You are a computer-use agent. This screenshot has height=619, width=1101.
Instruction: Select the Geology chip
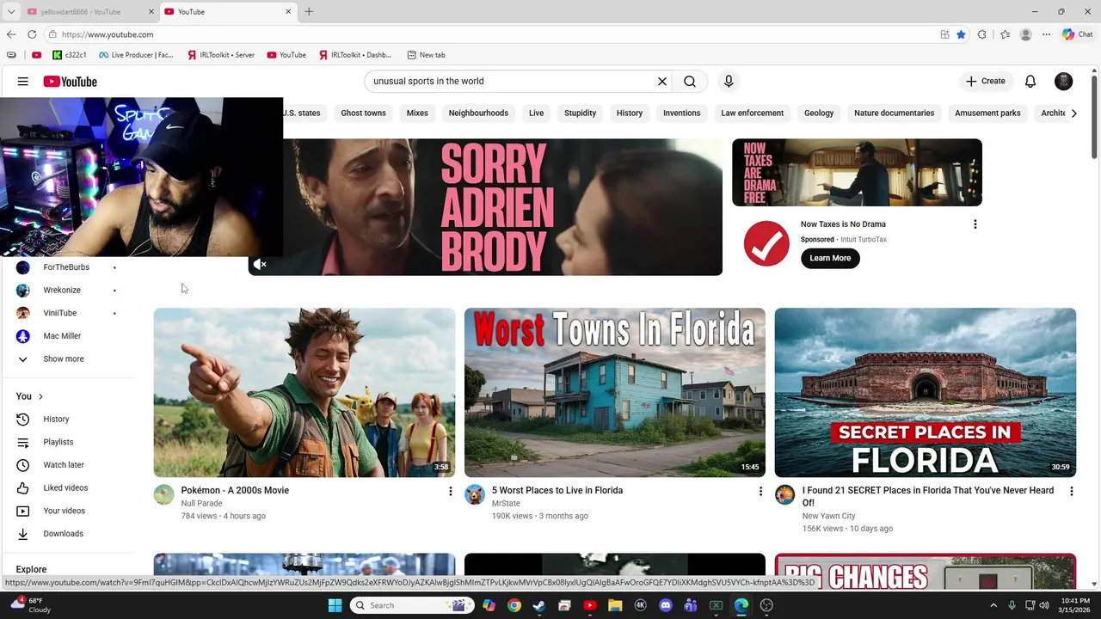pos(819,113)
